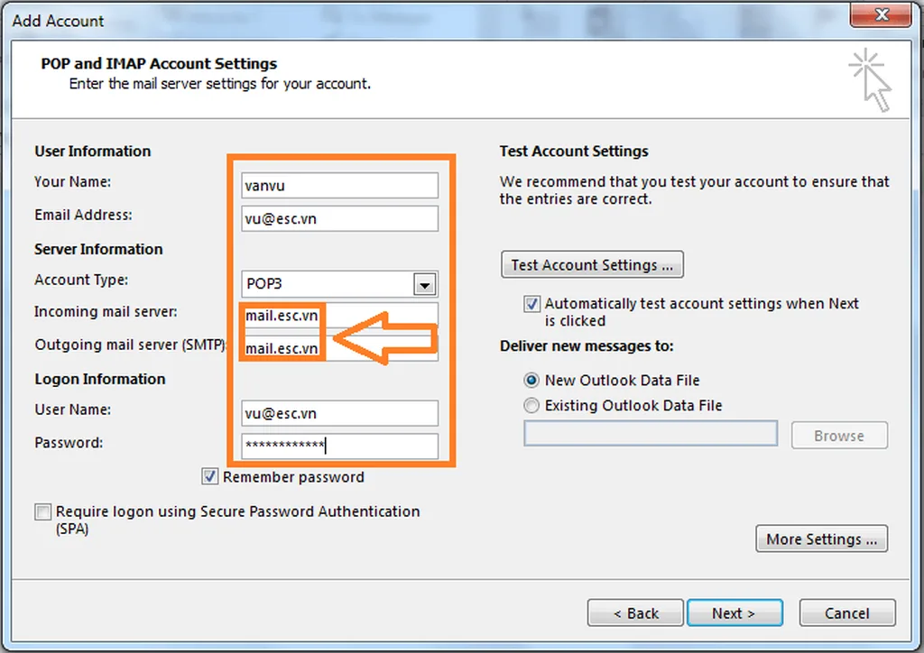
Task: Click the Outgoing mail server (SMTP) field
Action: 339,348
